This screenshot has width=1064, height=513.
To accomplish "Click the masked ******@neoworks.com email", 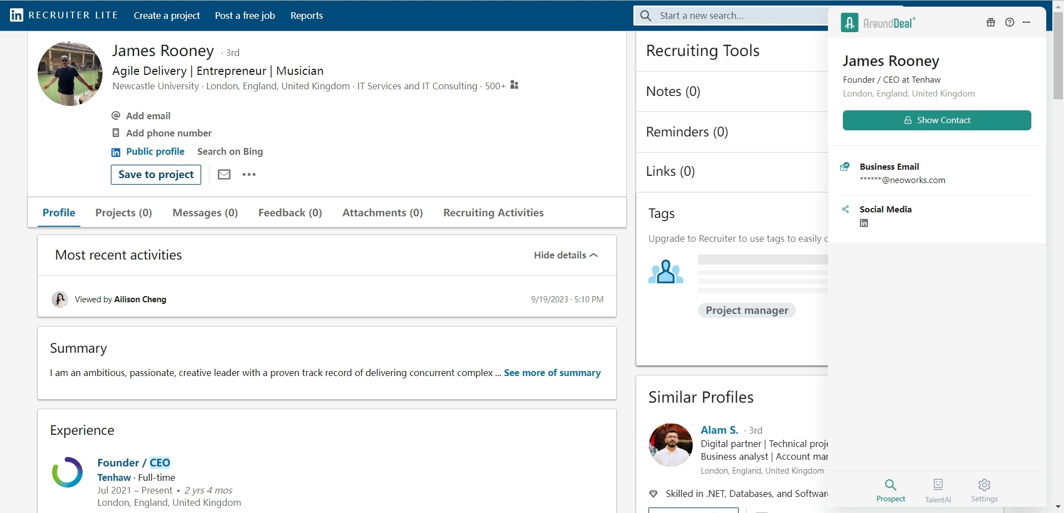I will pos(902,180).
